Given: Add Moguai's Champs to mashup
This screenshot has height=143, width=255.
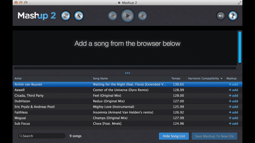Looking at the screenshot, I should coord(233,118).
